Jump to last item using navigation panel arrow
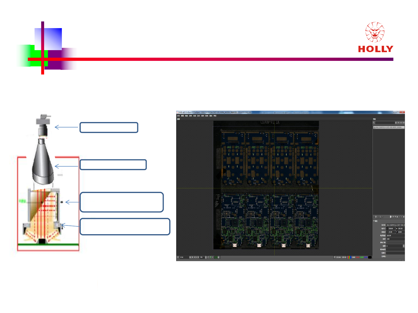The height and width of the screenshot is (313, 418). pyautogui.click(x=404, y=123)
